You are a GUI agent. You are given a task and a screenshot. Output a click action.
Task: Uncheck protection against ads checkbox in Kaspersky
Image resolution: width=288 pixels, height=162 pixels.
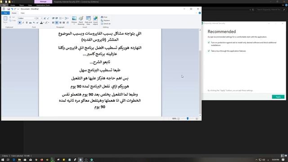pyautogui.click(x=209, y=42)
